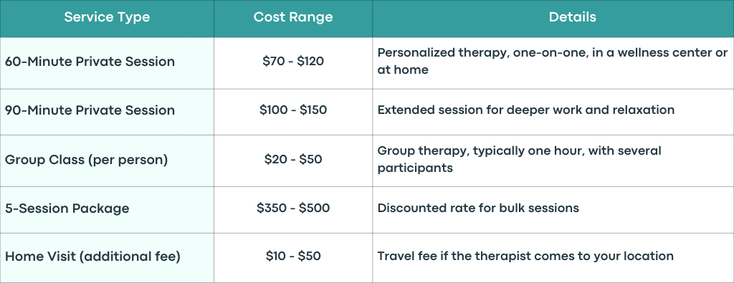The image size is (734, 283).
Task: Select the Home Visit (additional fee) cell
Action: click(x=107, y=258)
